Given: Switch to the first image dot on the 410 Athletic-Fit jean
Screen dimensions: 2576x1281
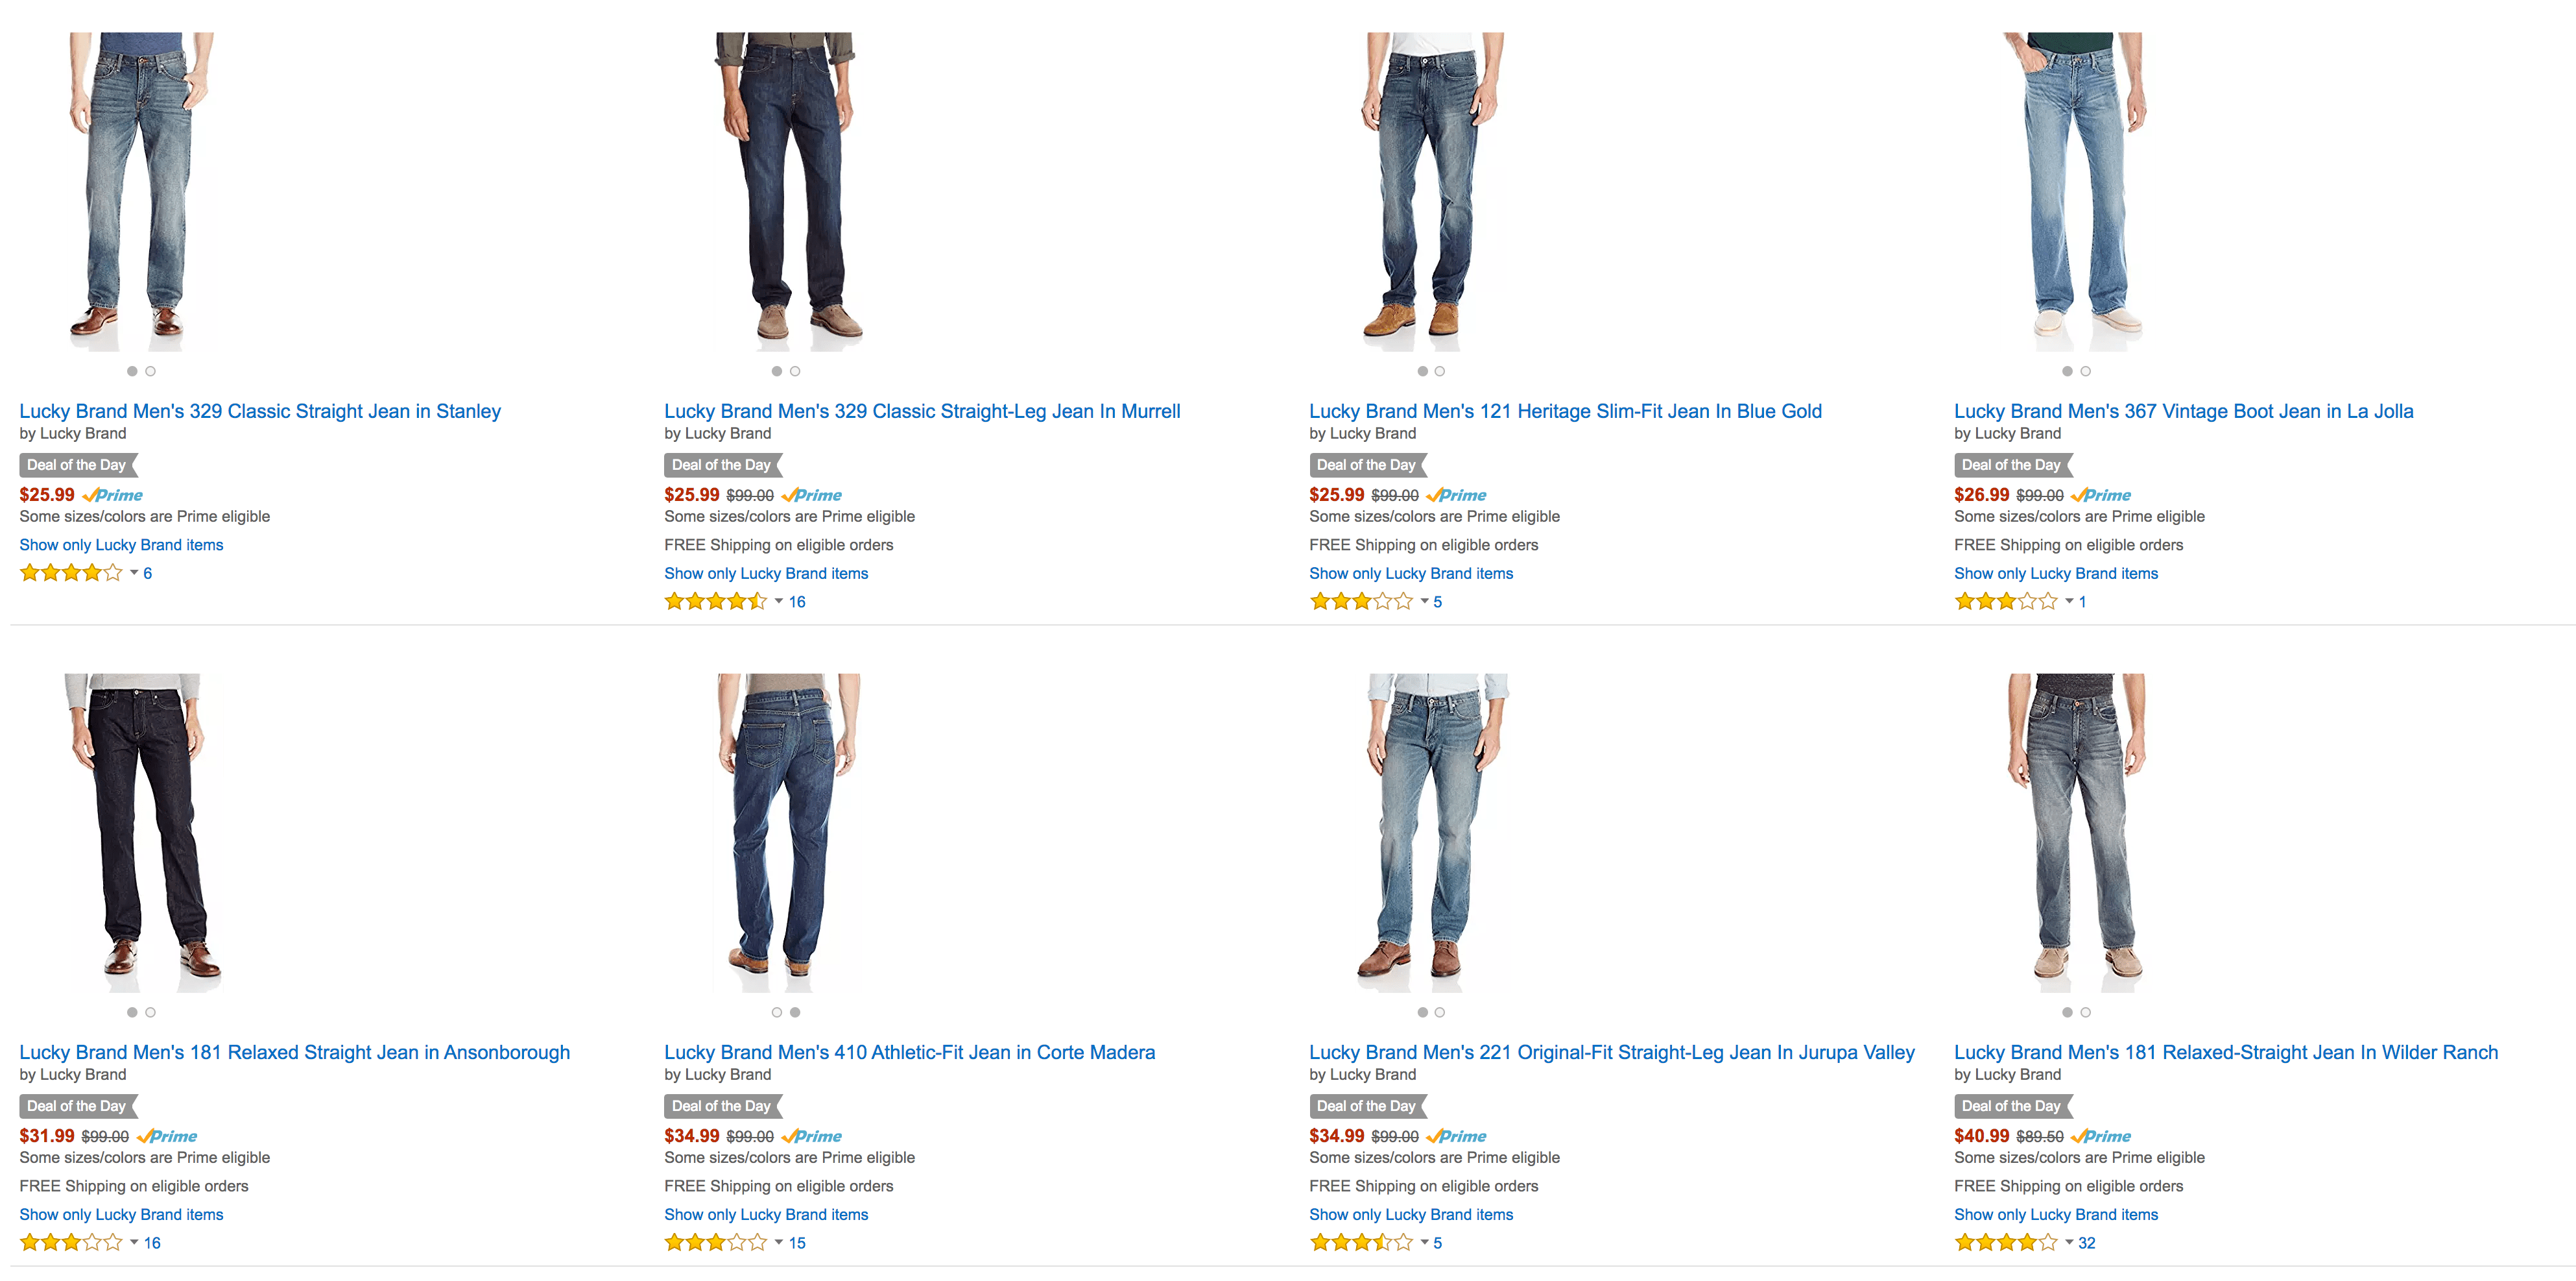Looking at the screenshot, I should (x=777, y=1013).
